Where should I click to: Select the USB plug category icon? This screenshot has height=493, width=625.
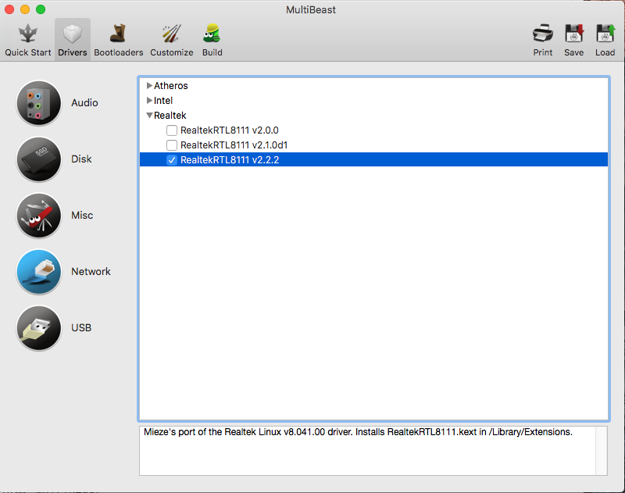38,328
